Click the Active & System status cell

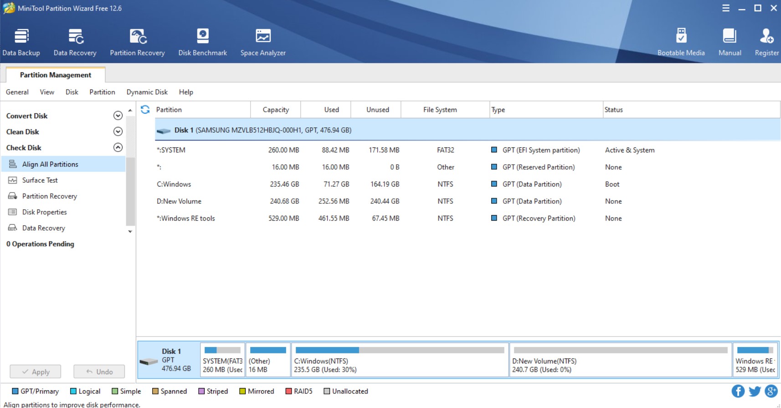point(630,150)
